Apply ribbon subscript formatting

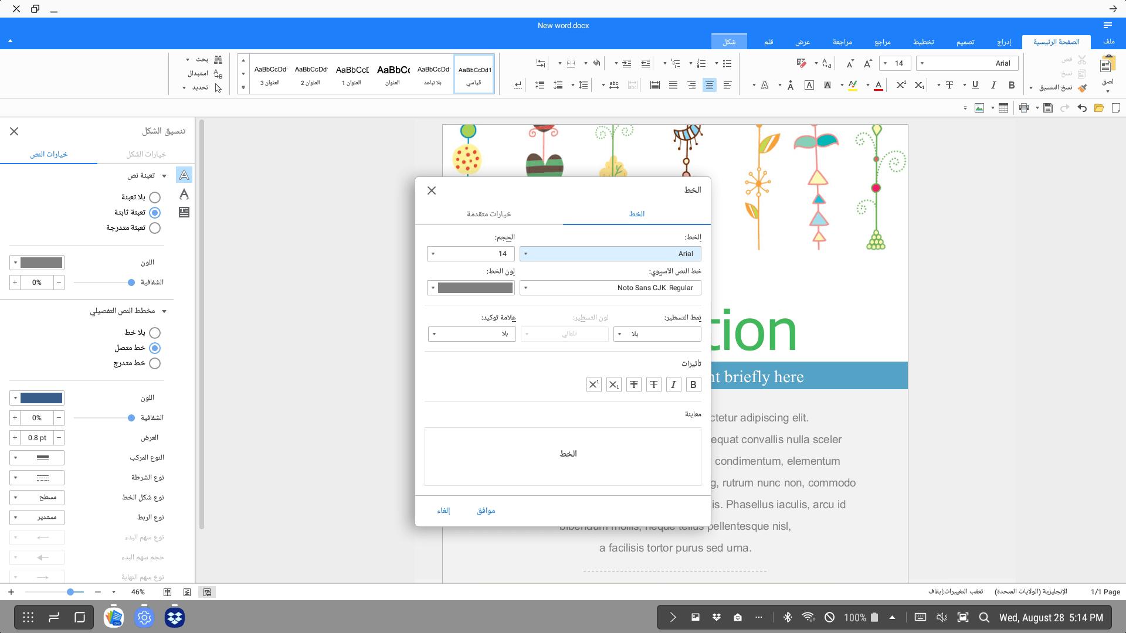(x=920, y=86)
